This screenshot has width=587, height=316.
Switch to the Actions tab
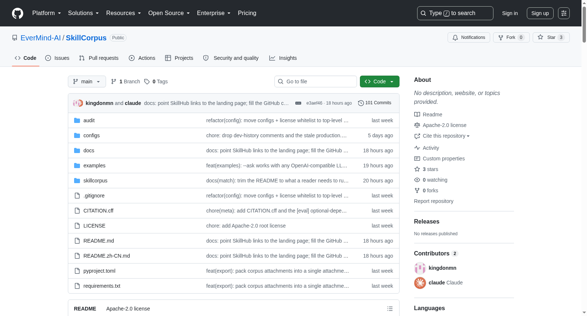pyautogui.click(x=142, y=58)
